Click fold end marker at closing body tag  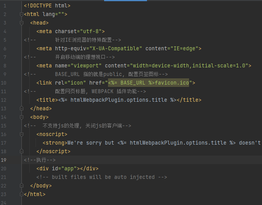pos(22,186)
